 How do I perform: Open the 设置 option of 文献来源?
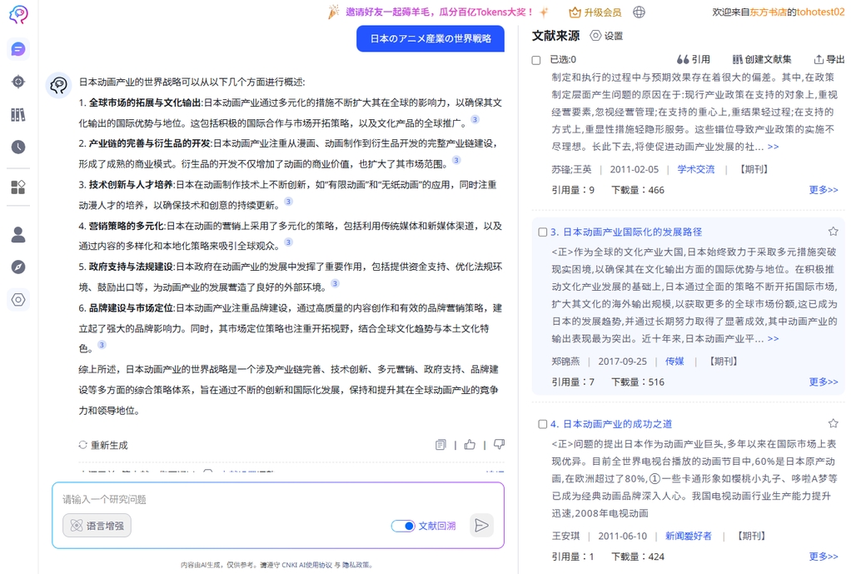pos(607,36)
